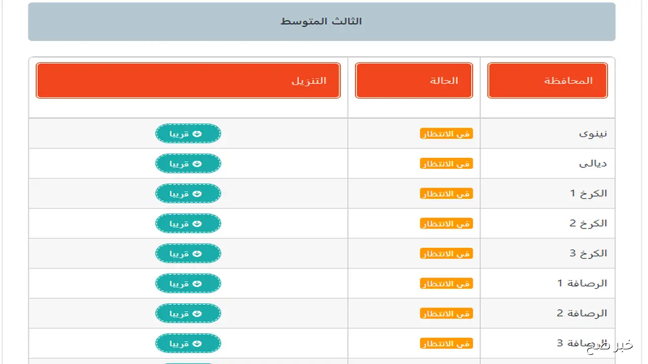Click the في الانتظار badge on the نينوى row

446,133
